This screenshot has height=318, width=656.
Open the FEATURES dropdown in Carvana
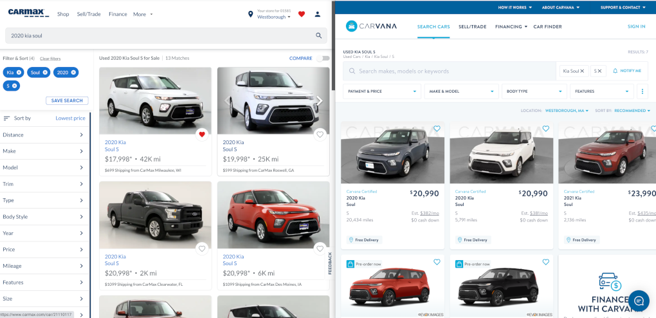tap(601, 91)
